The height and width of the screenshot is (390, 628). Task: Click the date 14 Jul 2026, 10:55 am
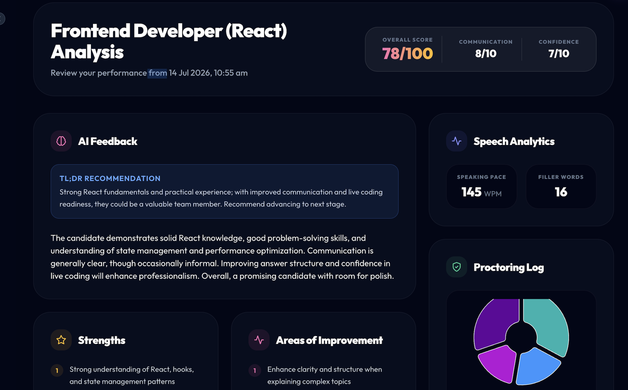pos(208,73)
